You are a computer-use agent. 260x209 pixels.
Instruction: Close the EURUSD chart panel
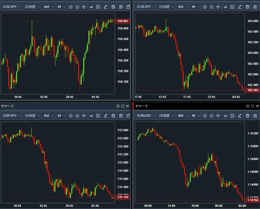point(258,106)
